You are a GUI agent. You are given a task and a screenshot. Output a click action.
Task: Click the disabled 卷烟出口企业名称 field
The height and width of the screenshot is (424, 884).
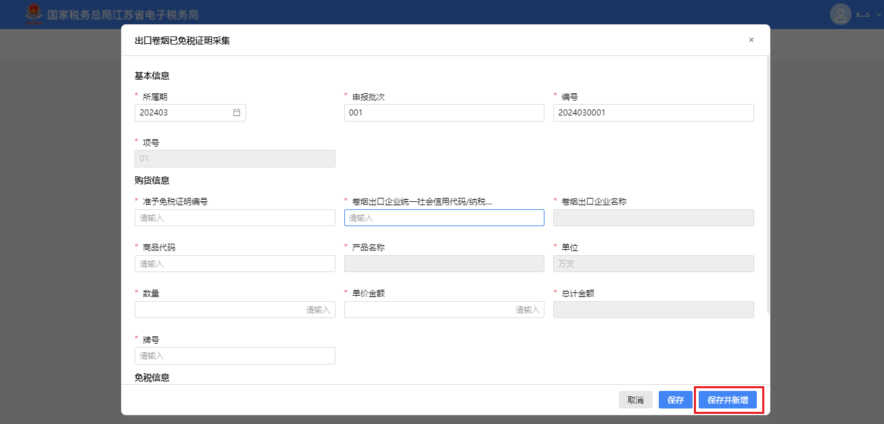coord(653,218)
